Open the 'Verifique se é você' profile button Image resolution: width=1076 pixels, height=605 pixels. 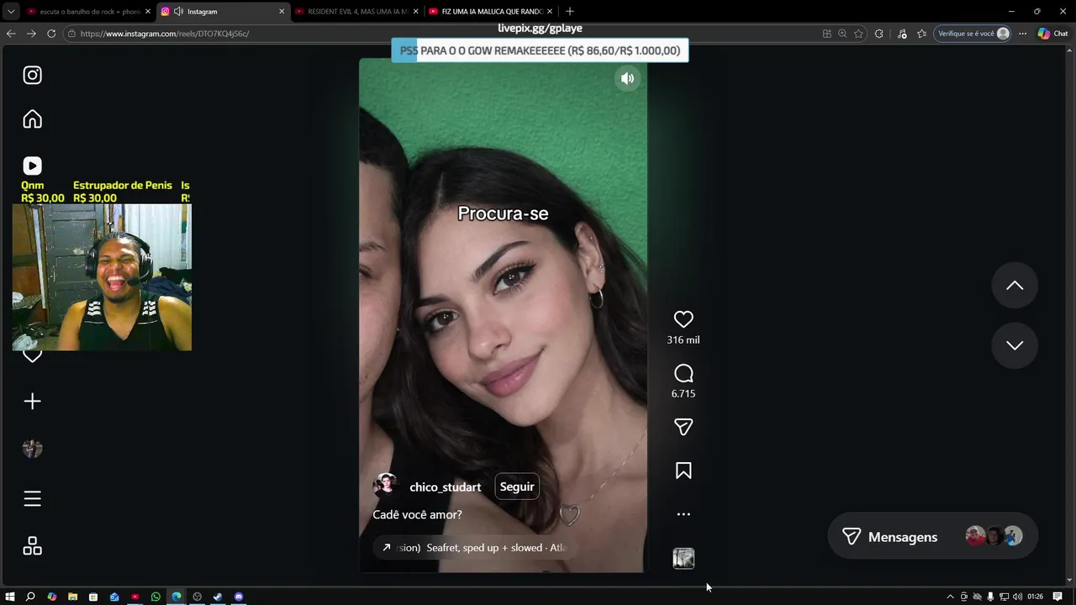(x=972, y=34)
